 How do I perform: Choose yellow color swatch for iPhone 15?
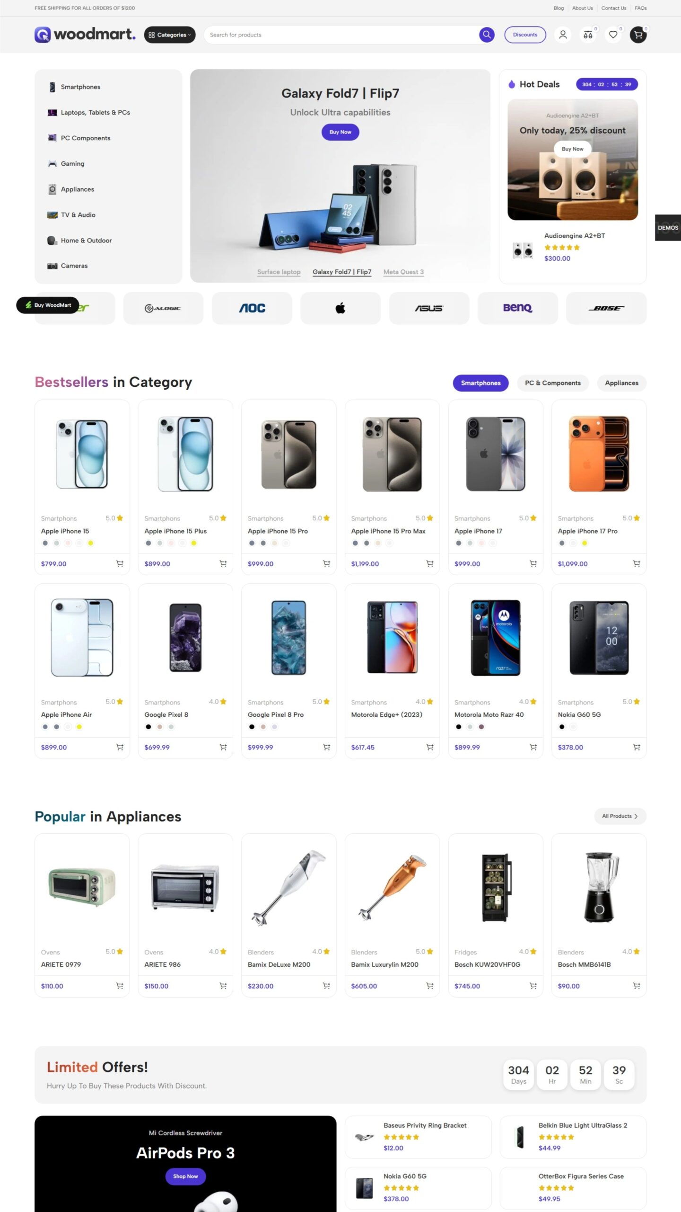click(90, 543)
